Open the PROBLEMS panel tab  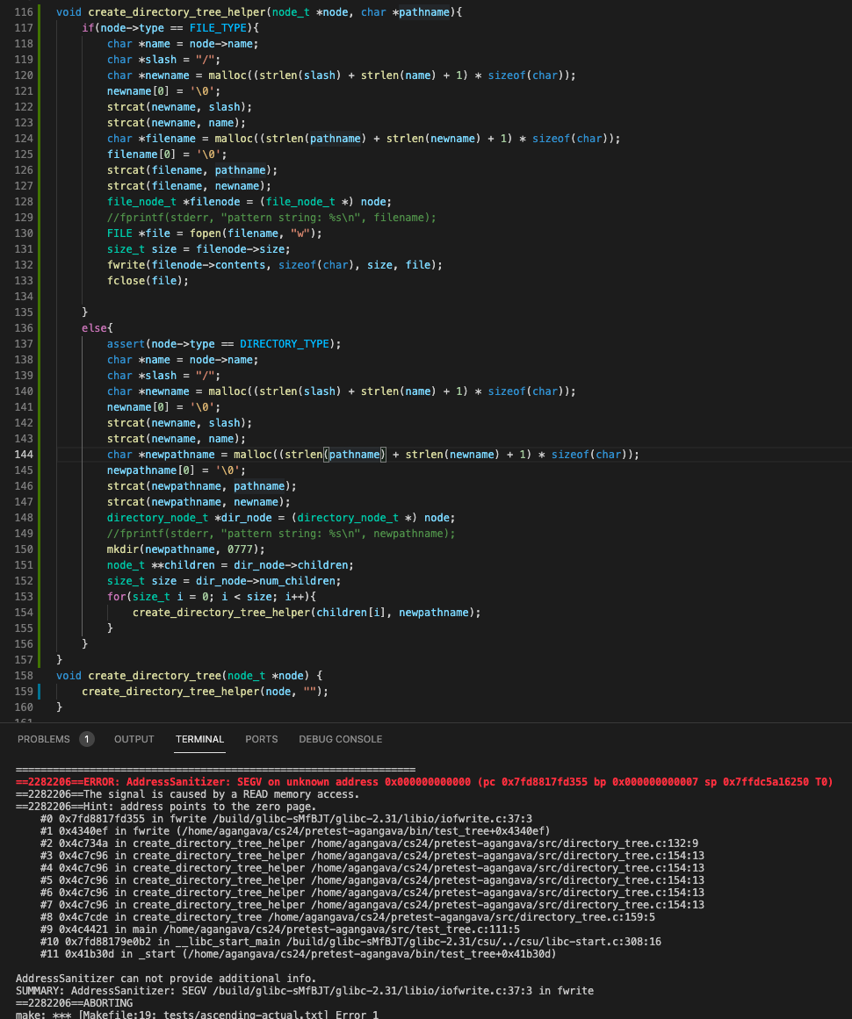[43, 739]
